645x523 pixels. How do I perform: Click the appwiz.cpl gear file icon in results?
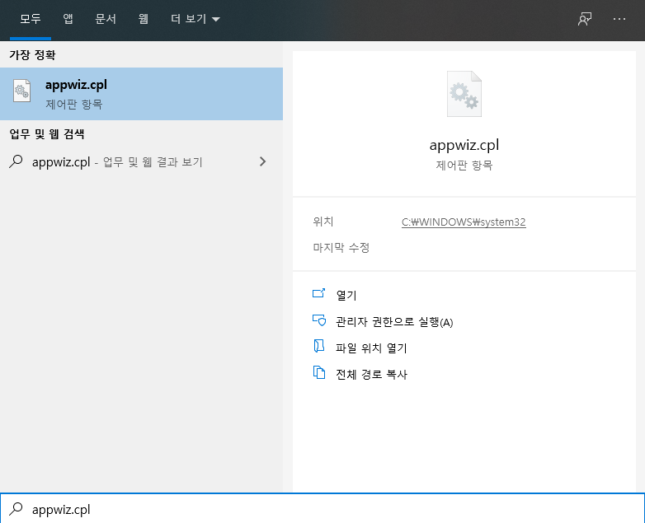[21, 91]
